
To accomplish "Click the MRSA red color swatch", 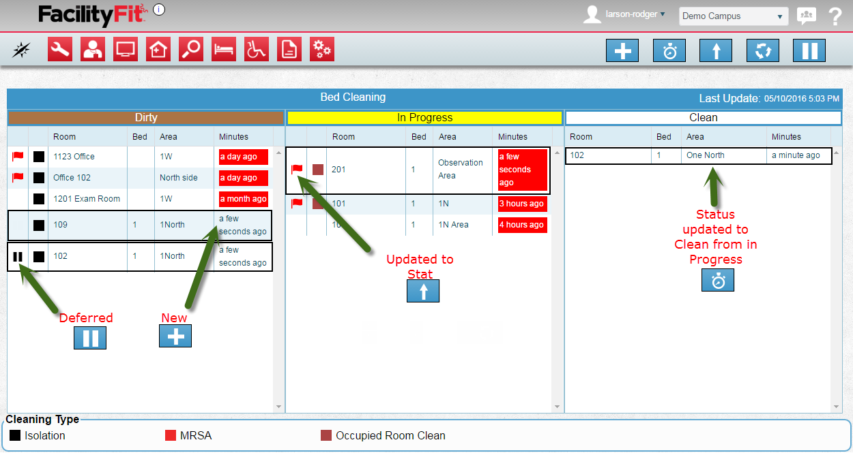I will tap(171, 435).
